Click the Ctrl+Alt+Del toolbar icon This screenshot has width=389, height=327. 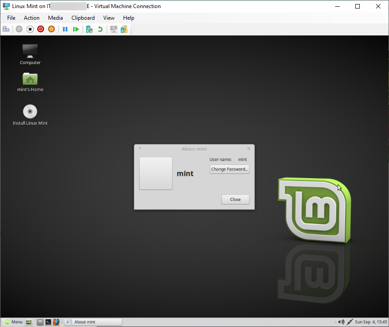[6, 29]
